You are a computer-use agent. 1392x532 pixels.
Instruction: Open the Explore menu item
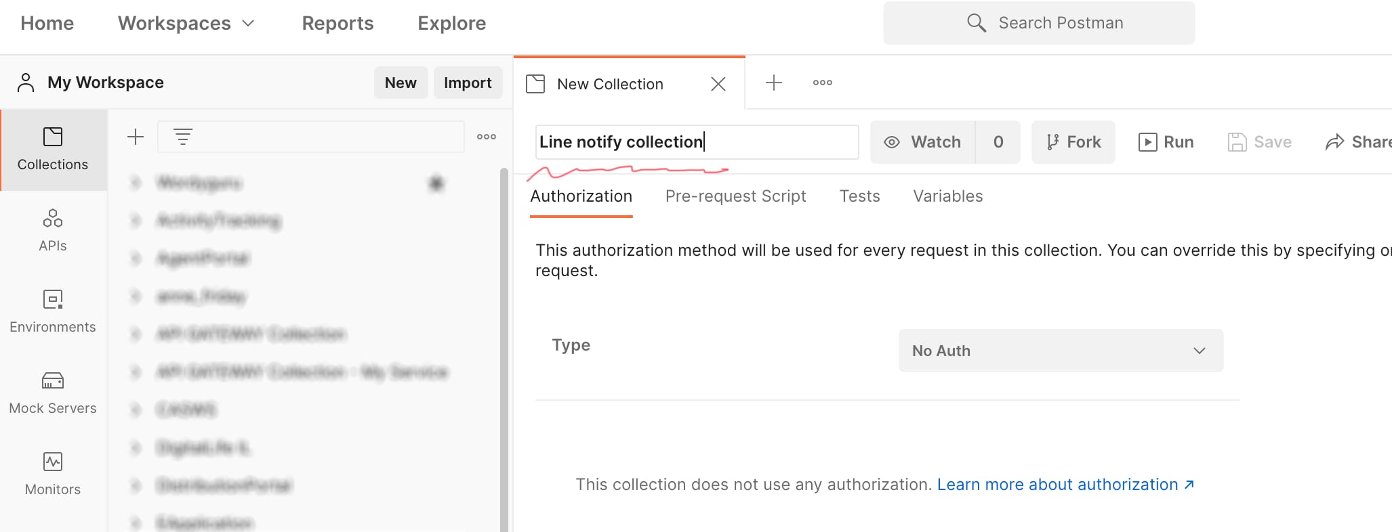click(452, 23)
